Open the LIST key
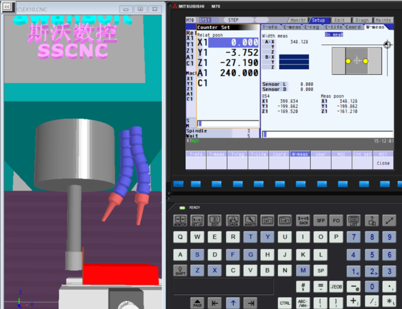Viewport: 402px width, 309px height. (x=354, y=220)
